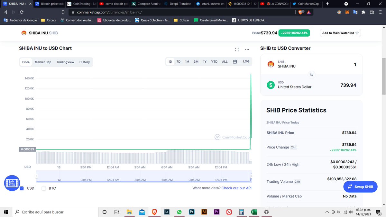Open Illustrator from the taskbar
The image size is (386, 217).
(204, 212)
